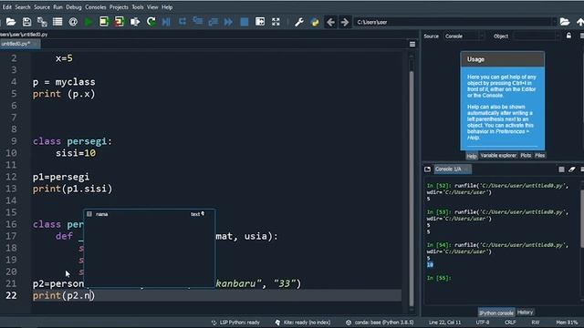Switch to the Variable explorer tab

tap(498, 156)
